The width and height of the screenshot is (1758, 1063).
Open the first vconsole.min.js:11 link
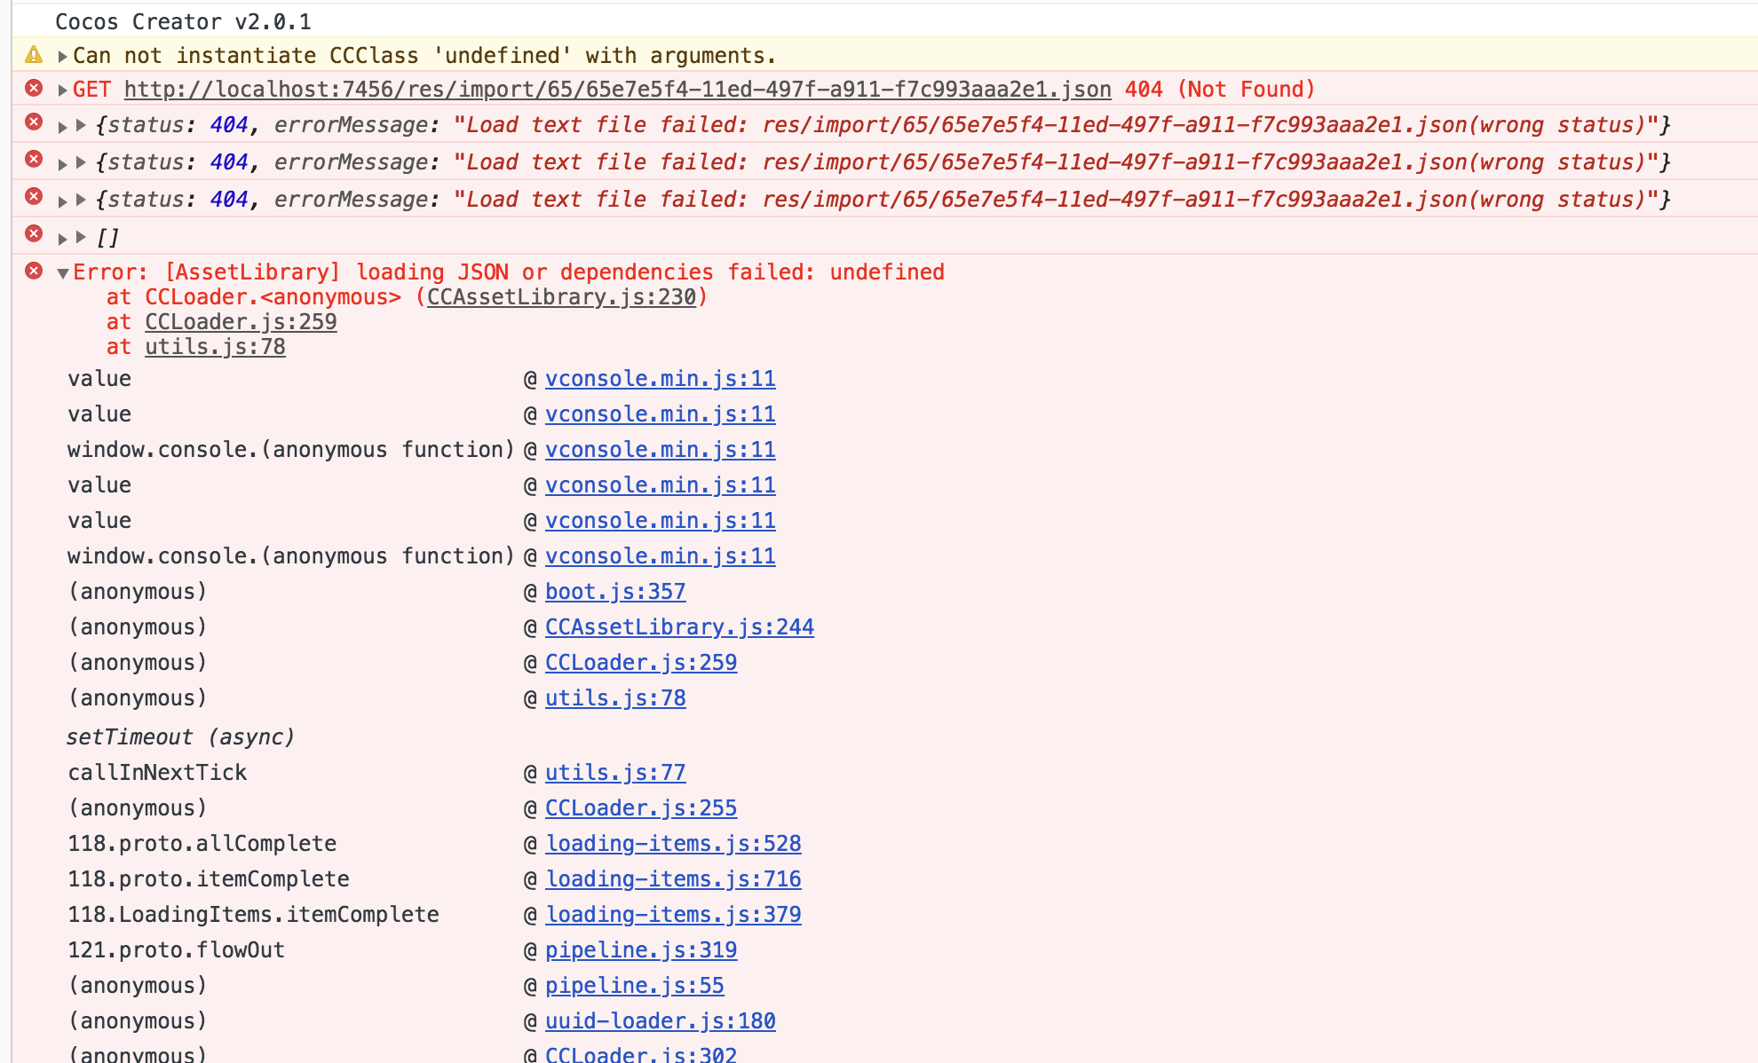click(660, 379)
